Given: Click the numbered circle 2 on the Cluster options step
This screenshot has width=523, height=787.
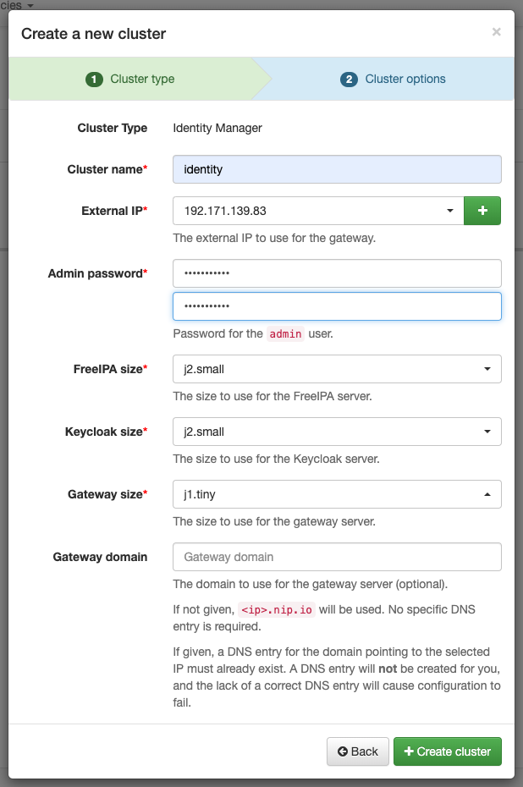Looking at the screenshot, I should pos(350,79).
